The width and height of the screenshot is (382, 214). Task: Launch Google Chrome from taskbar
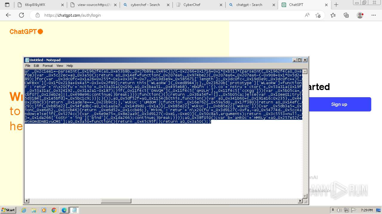(x=54, y=210)
